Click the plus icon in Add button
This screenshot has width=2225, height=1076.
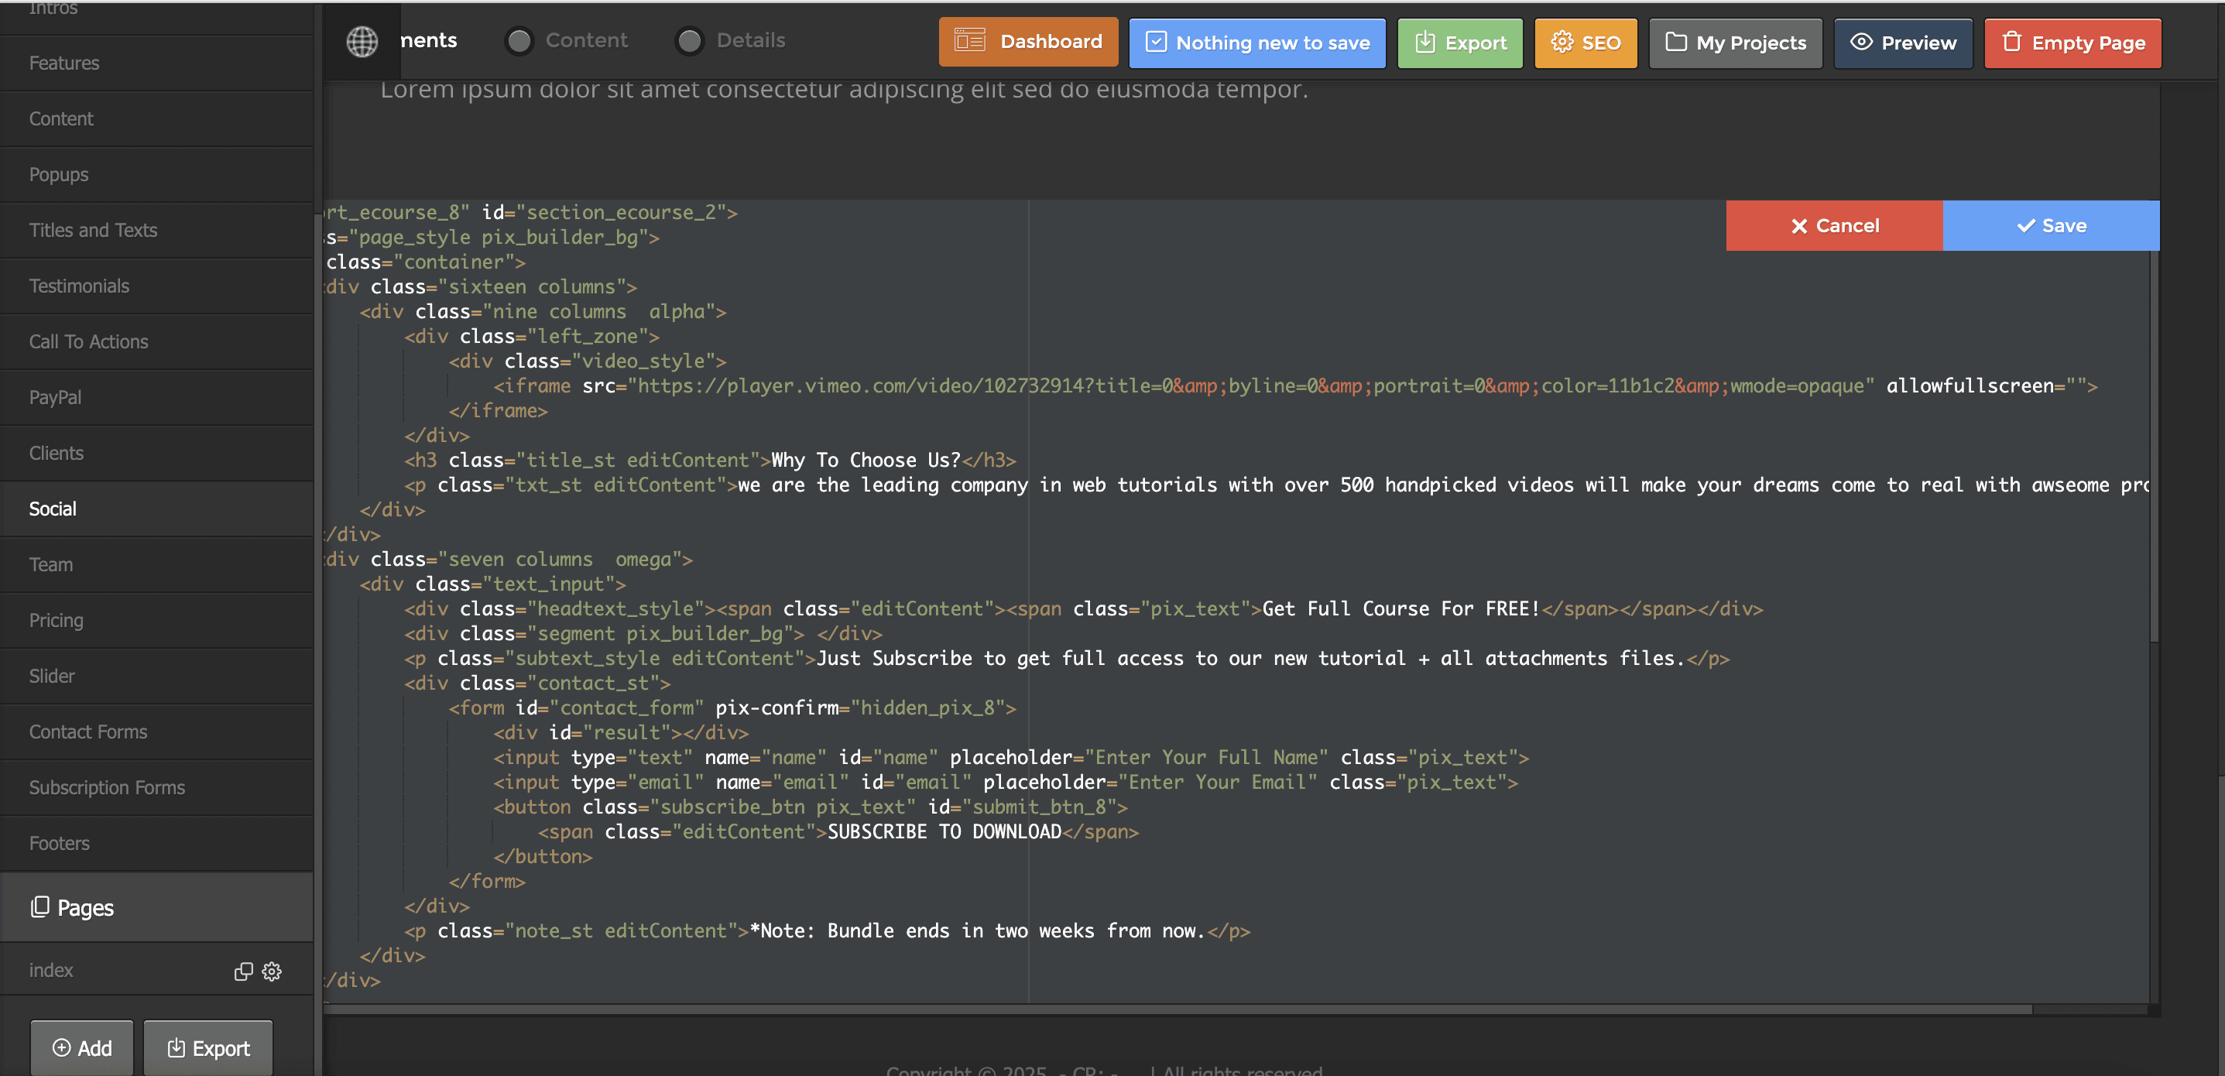pyautogui.click(x=61, y=1047)
